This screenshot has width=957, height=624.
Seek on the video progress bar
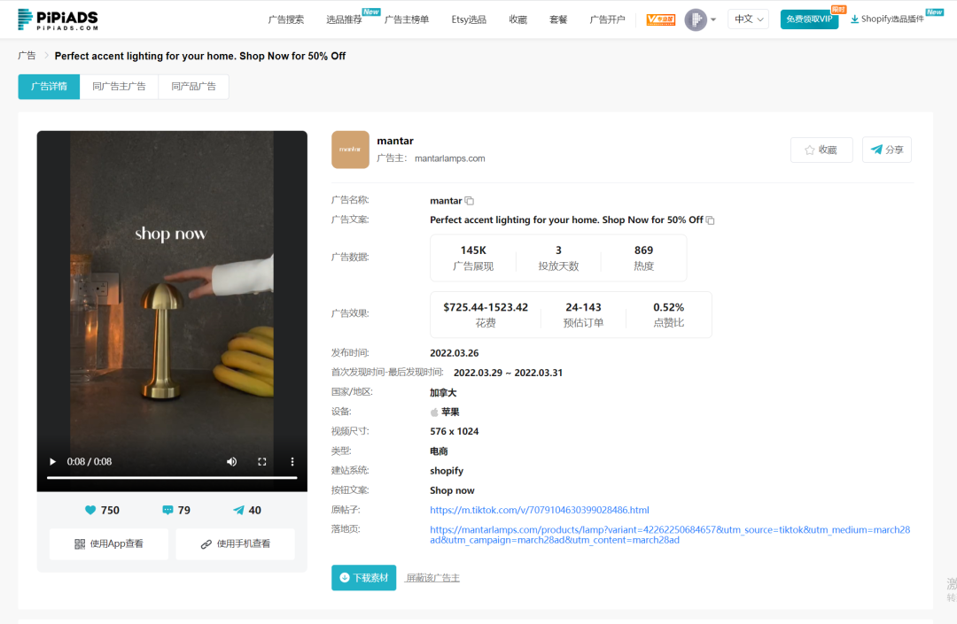(172, 478)
